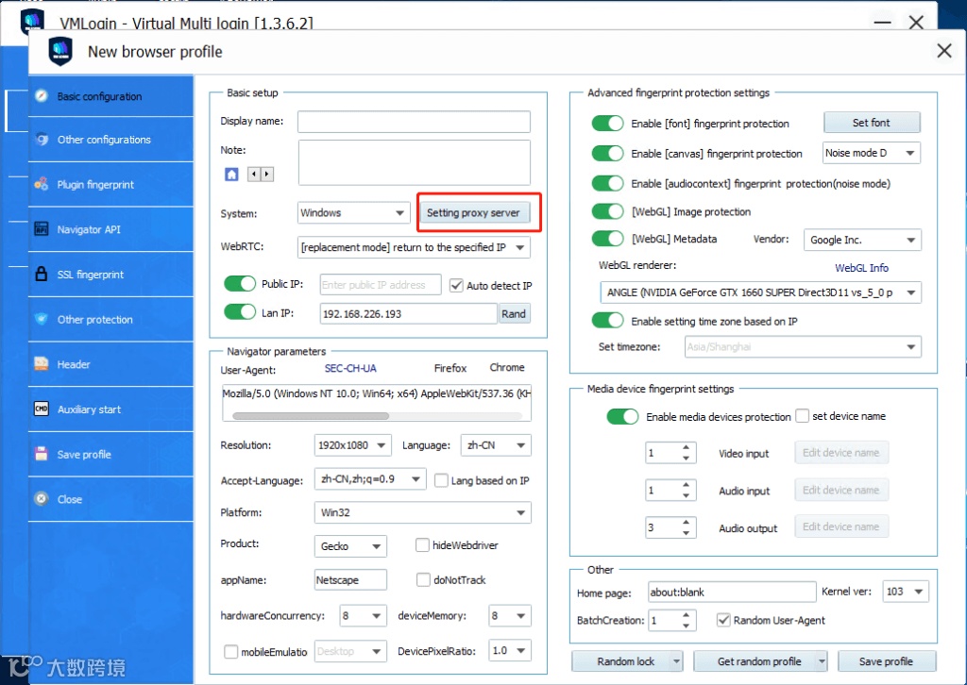This screenshot has height=685, width=967.
Task: Open the Other protection section
Action: 111,320
